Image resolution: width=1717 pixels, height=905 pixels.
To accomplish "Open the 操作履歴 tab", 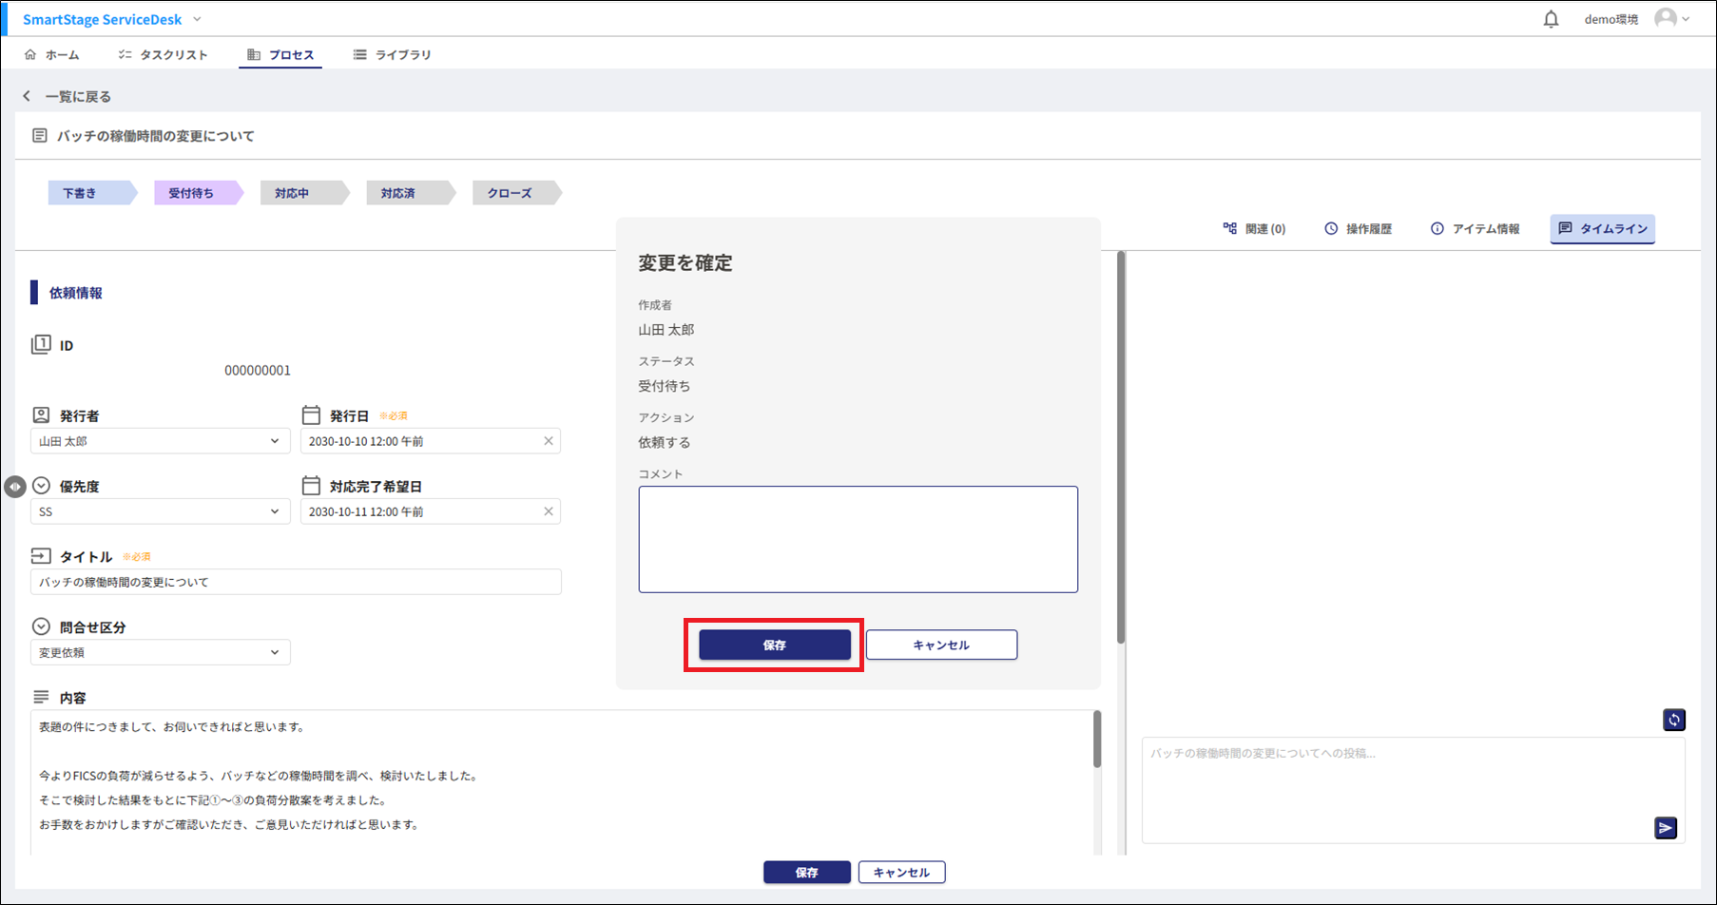I will [1358, 229].
